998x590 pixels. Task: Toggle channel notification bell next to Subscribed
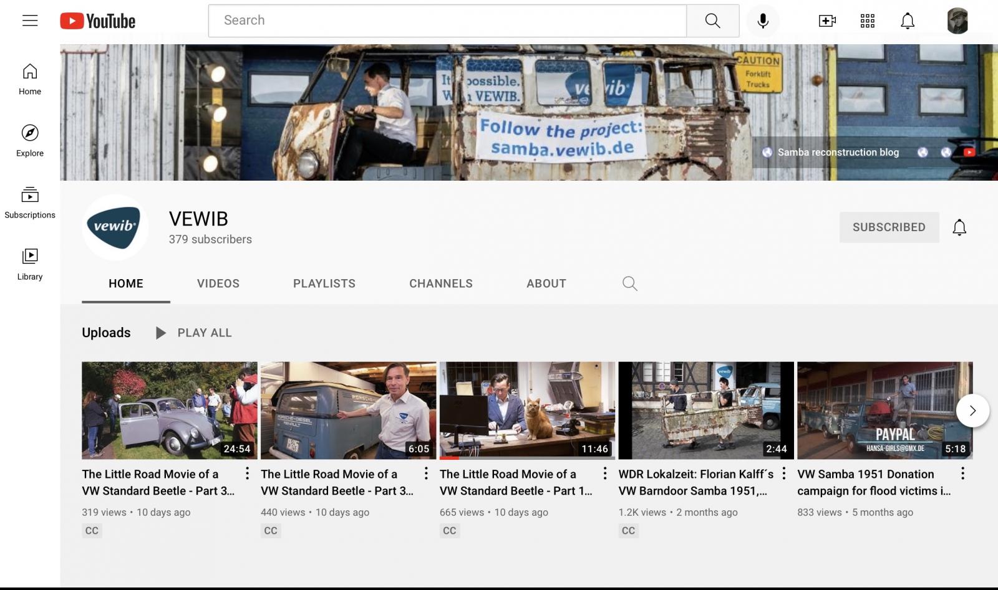959,227
